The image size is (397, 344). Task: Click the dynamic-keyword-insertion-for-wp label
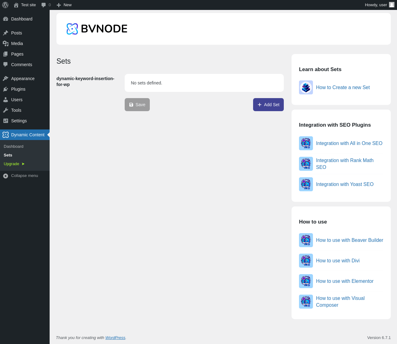pyautogui.click(x=85, y=81)
